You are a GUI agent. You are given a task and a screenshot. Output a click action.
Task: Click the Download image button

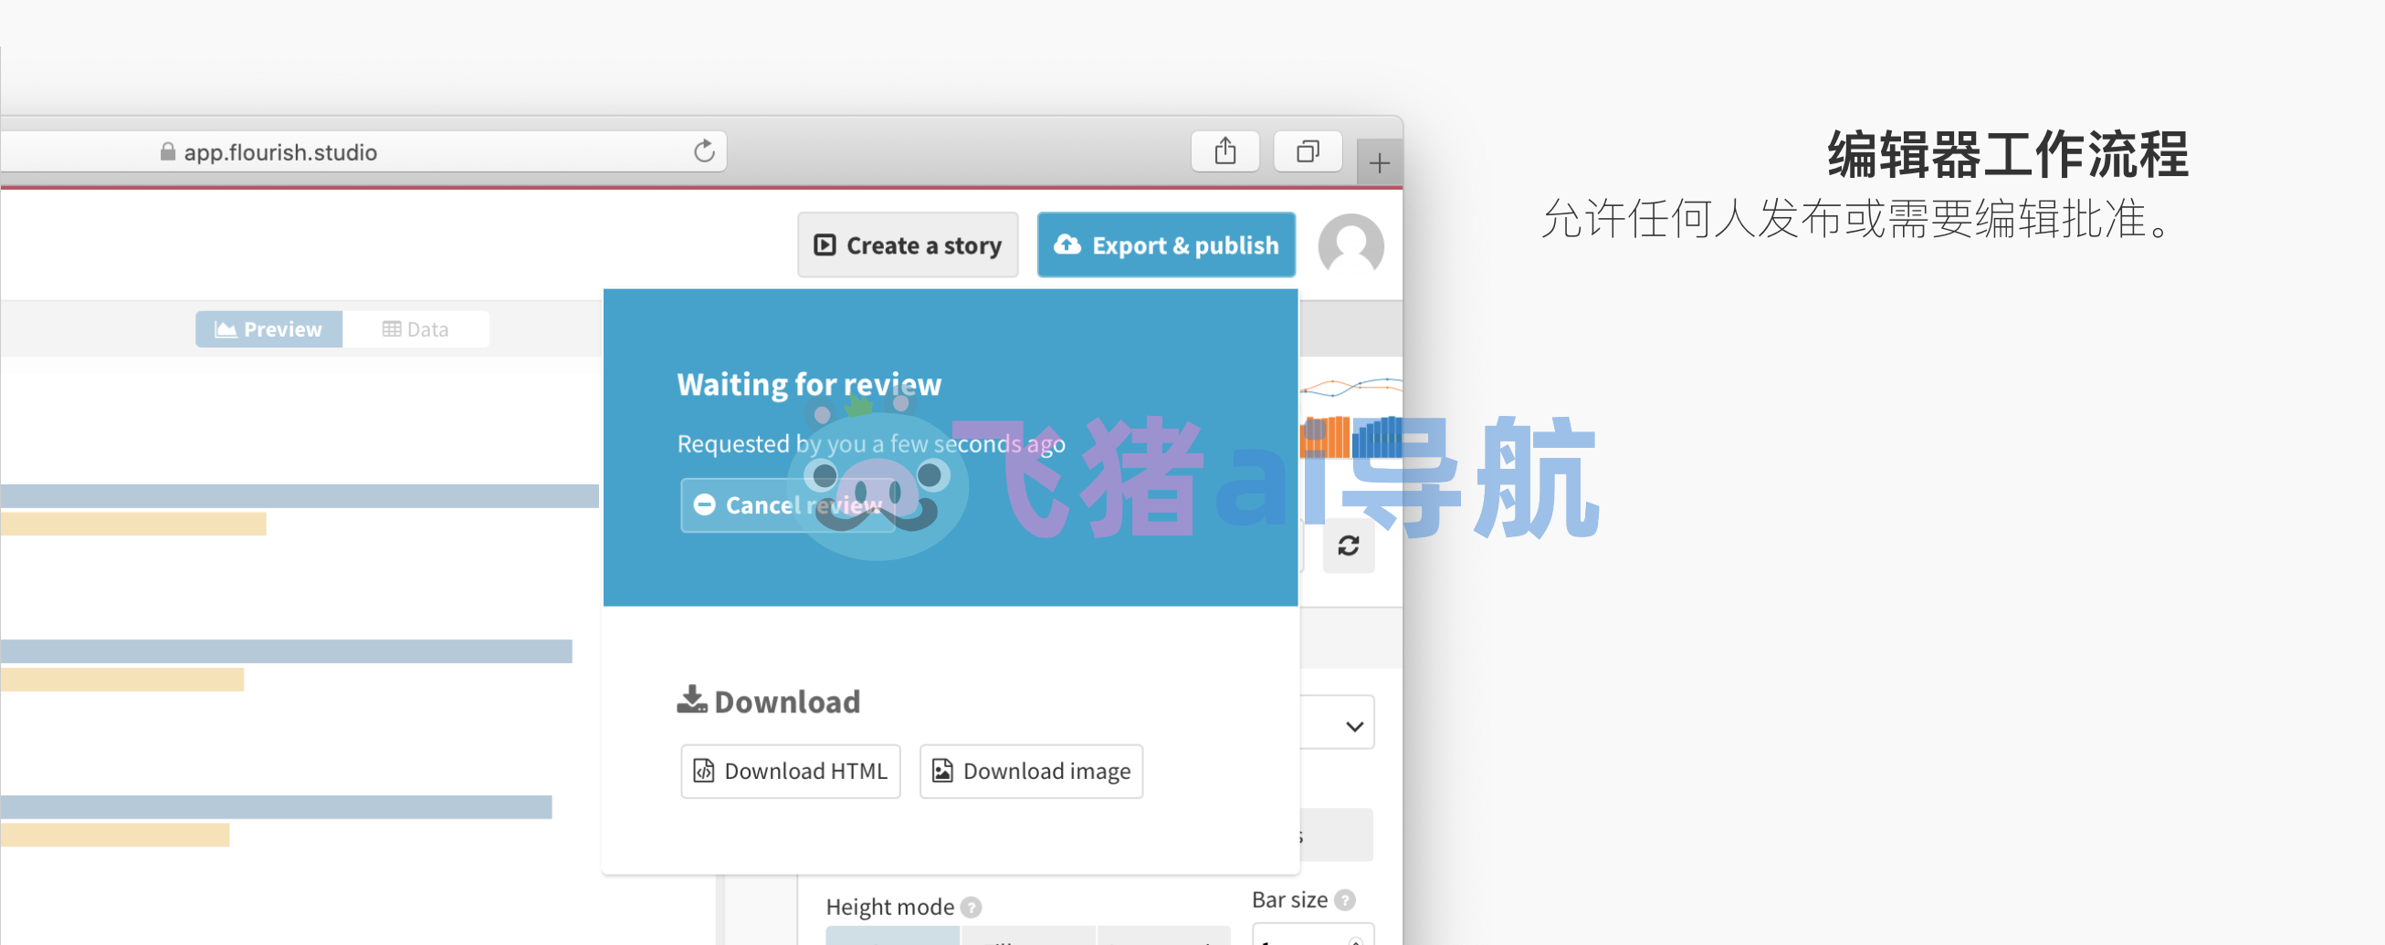[1031, 771]
